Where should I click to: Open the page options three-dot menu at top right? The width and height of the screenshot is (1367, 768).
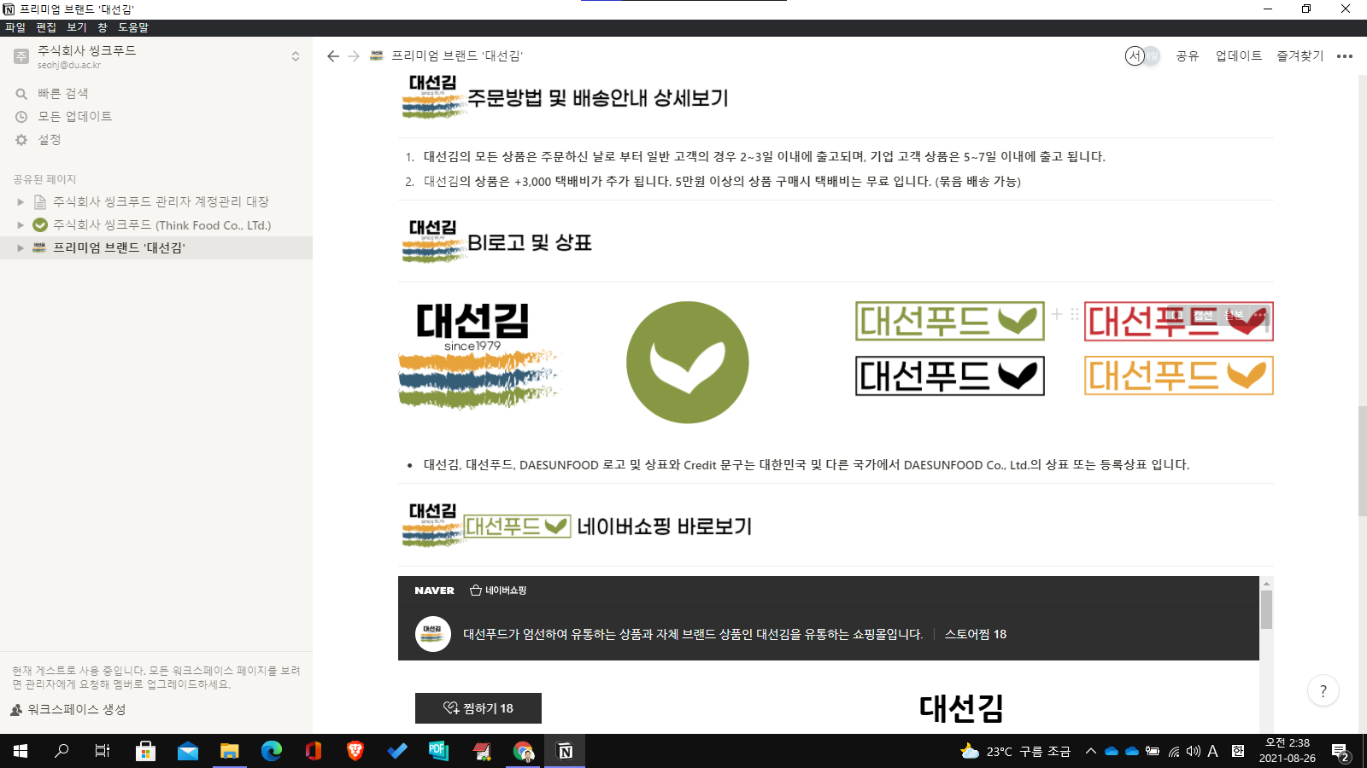pyautogui.click(x=1345, y=56)
